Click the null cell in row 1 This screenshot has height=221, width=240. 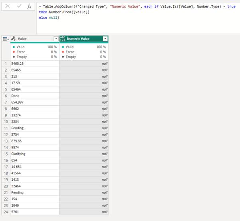[84, 63]
